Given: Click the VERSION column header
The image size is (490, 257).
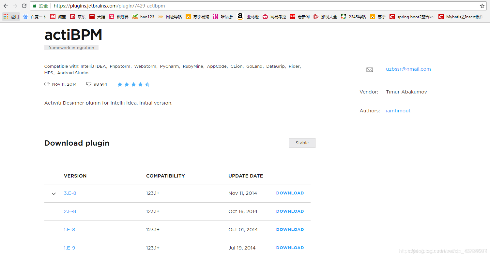Looking at the screenshot, I should click(x=75, y=176).
